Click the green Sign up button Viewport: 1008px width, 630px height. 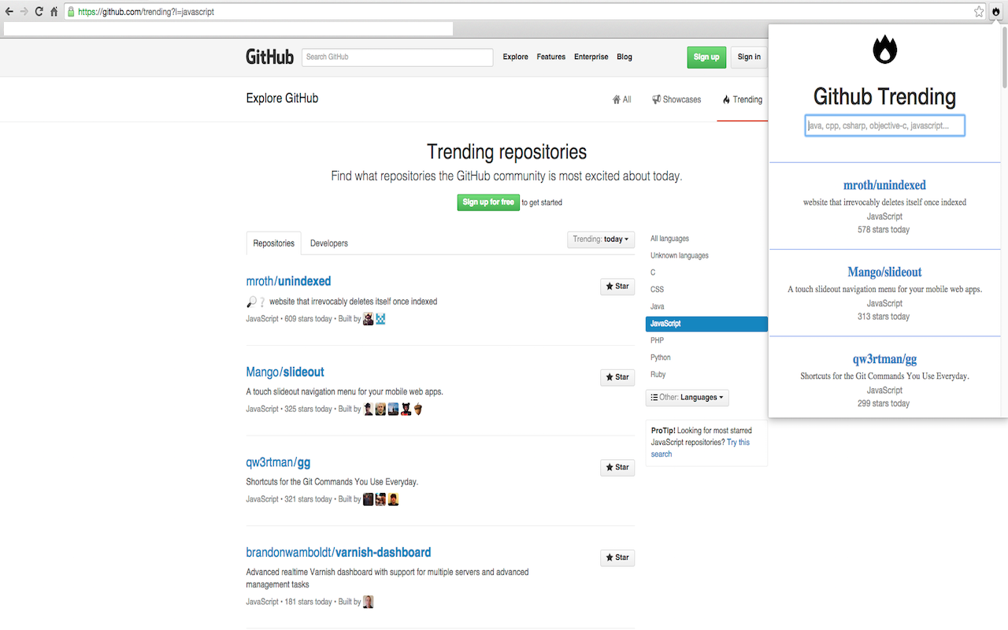[706, 57]
